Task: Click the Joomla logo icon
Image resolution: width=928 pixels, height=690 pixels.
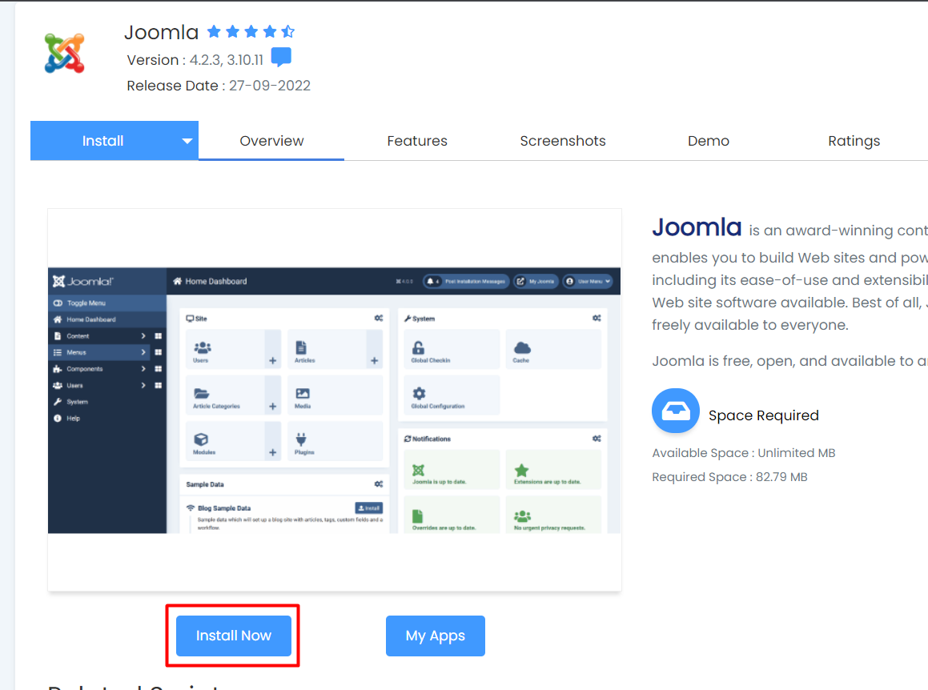Action: [65, 54]
